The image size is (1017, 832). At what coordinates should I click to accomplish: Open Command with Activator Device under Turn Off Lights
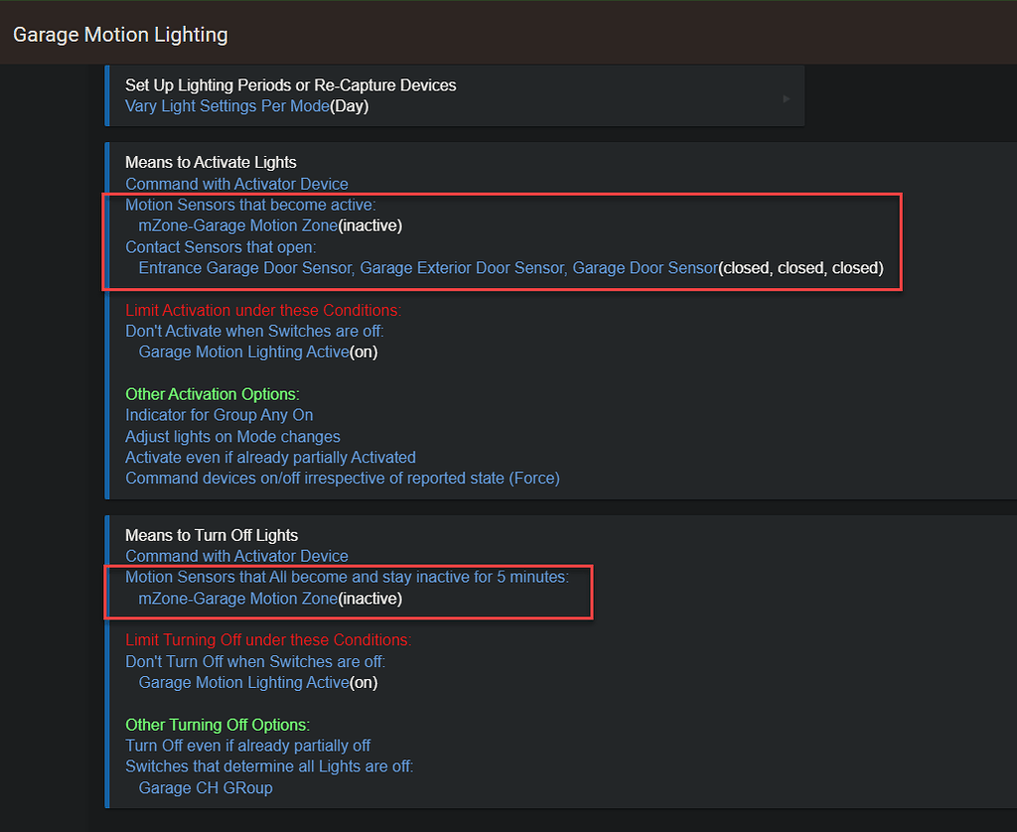236,556
